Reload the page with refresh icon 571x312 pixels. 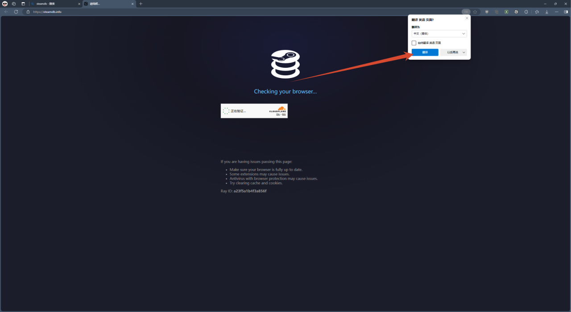tap(16, 12)
